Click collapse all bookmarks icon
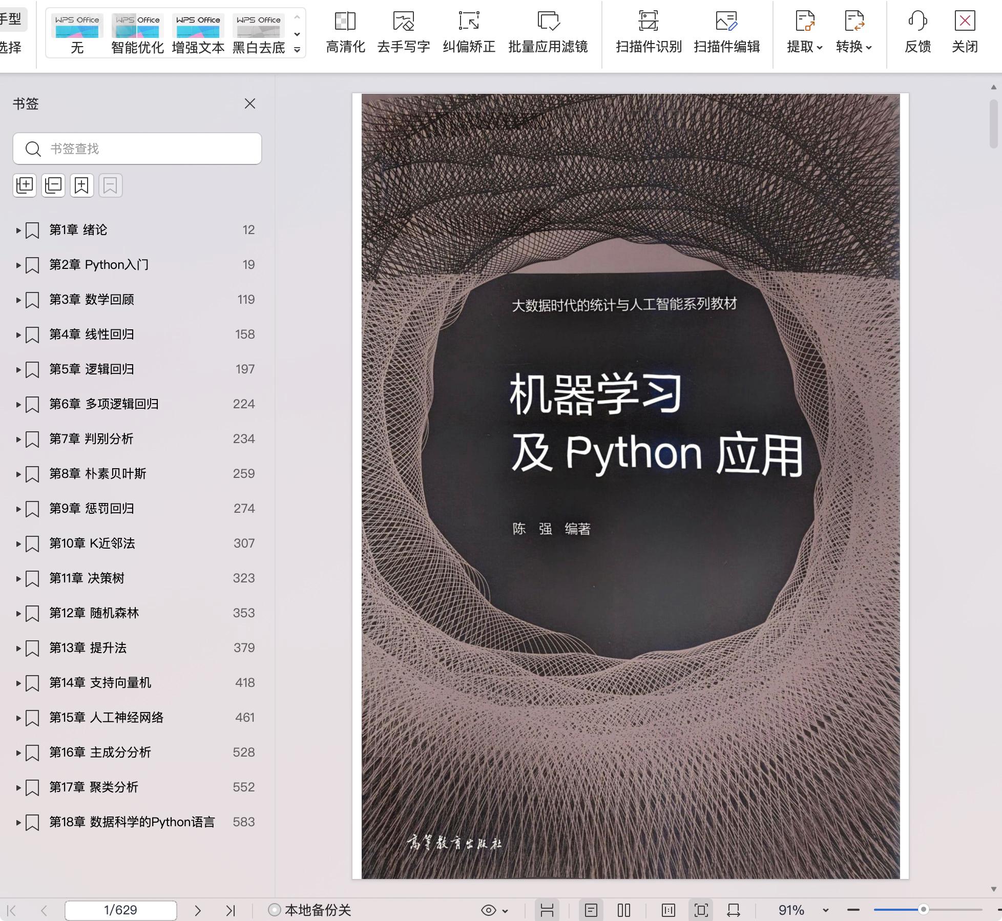1002x921 pixels. [x=53, y=185]
